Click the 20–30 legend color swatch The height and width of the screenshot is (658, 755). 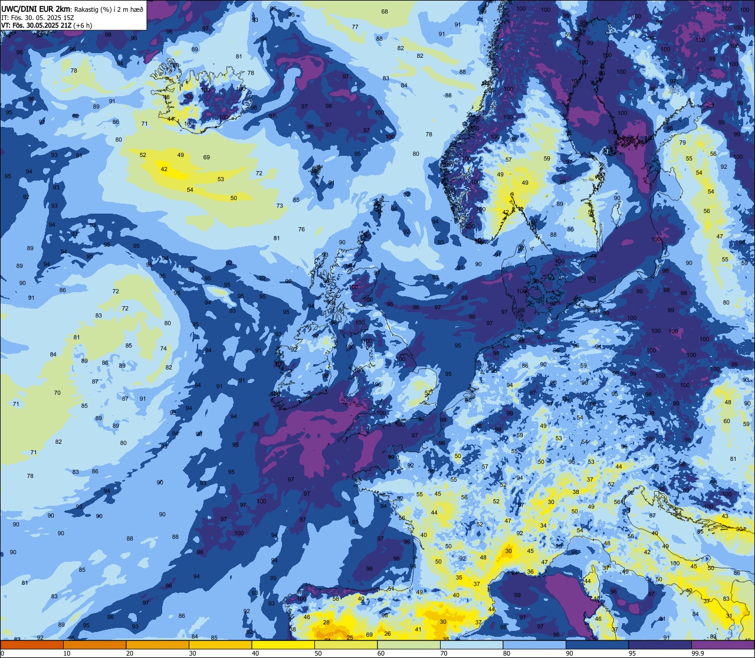click(x=157, y=644)
